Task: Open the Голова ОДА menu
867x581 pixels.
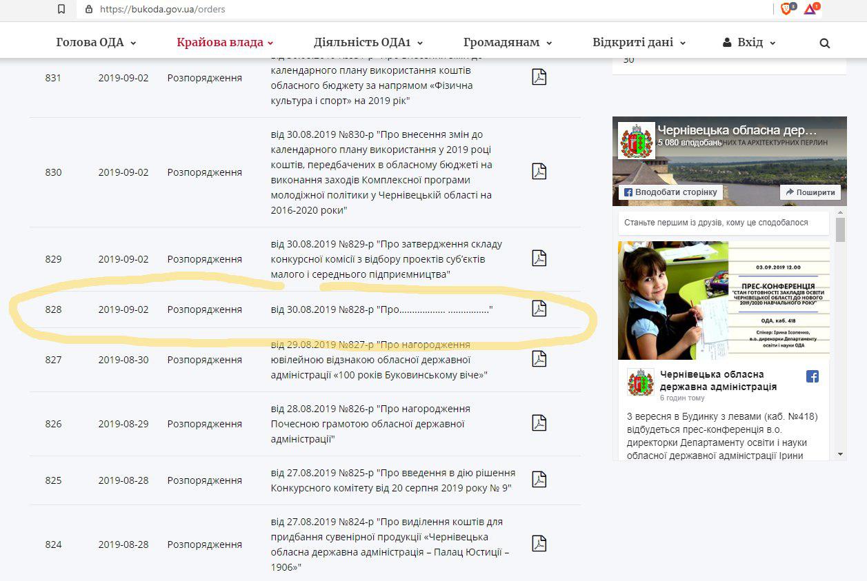Action: click(96, 43)
